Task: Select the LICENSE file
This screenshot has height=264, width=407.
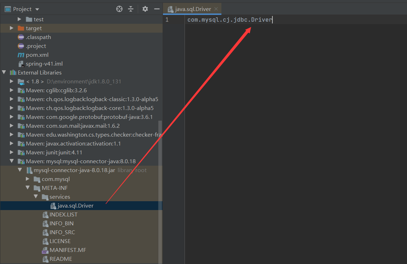Action: (x=60, y=241)
